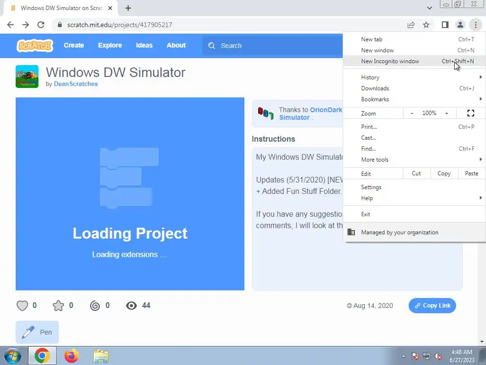Click the share page icon in address bar
Viewport: 486px width, 365px height.
point(411,25)
